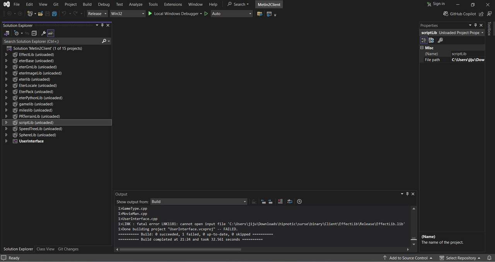The height and width of the screenshot is (262, 495).
Task: Click the window layout toolbar icon
Action: click(269, 14)
